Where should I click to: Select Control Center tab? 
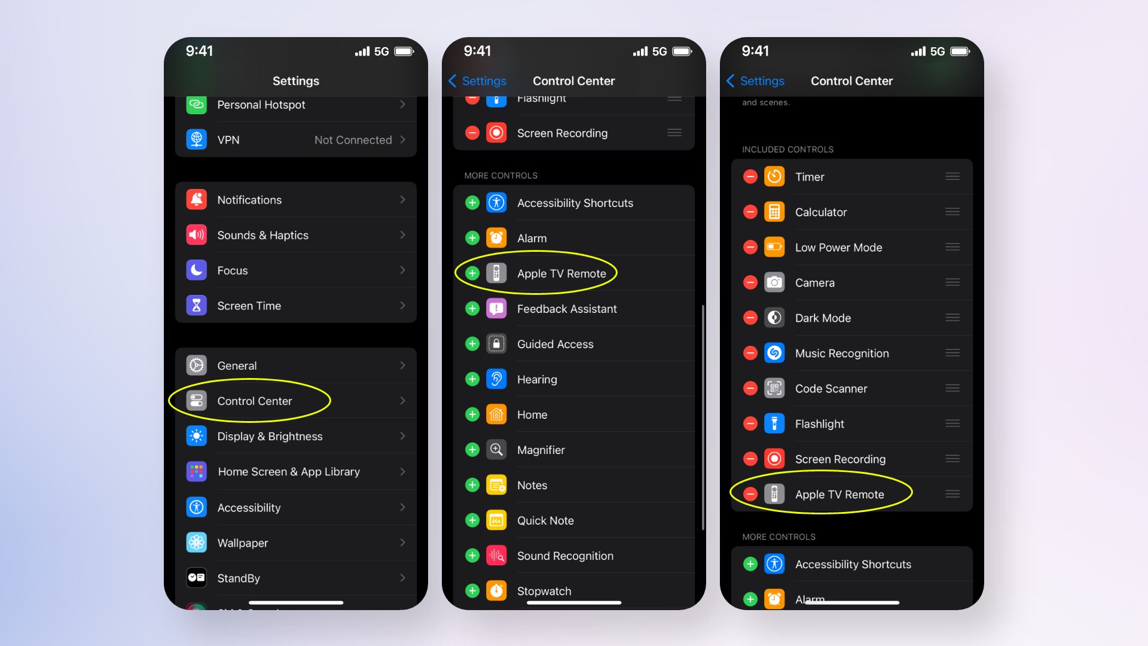pos(254,401)
